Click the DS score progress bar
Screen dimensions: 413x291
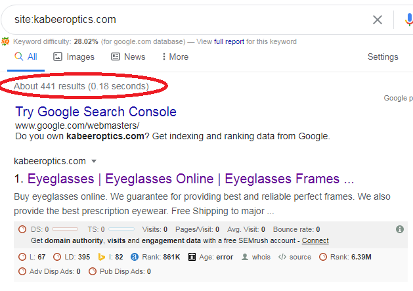coord(65,229)
